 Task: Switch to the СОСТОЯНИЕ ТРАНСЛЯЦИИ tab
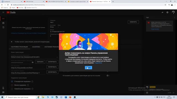(52, 47)
